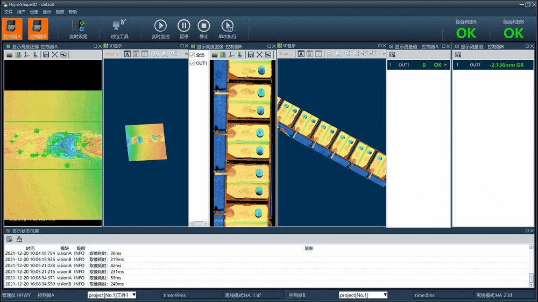Open the 语言 menu

(x=60, y=12)
